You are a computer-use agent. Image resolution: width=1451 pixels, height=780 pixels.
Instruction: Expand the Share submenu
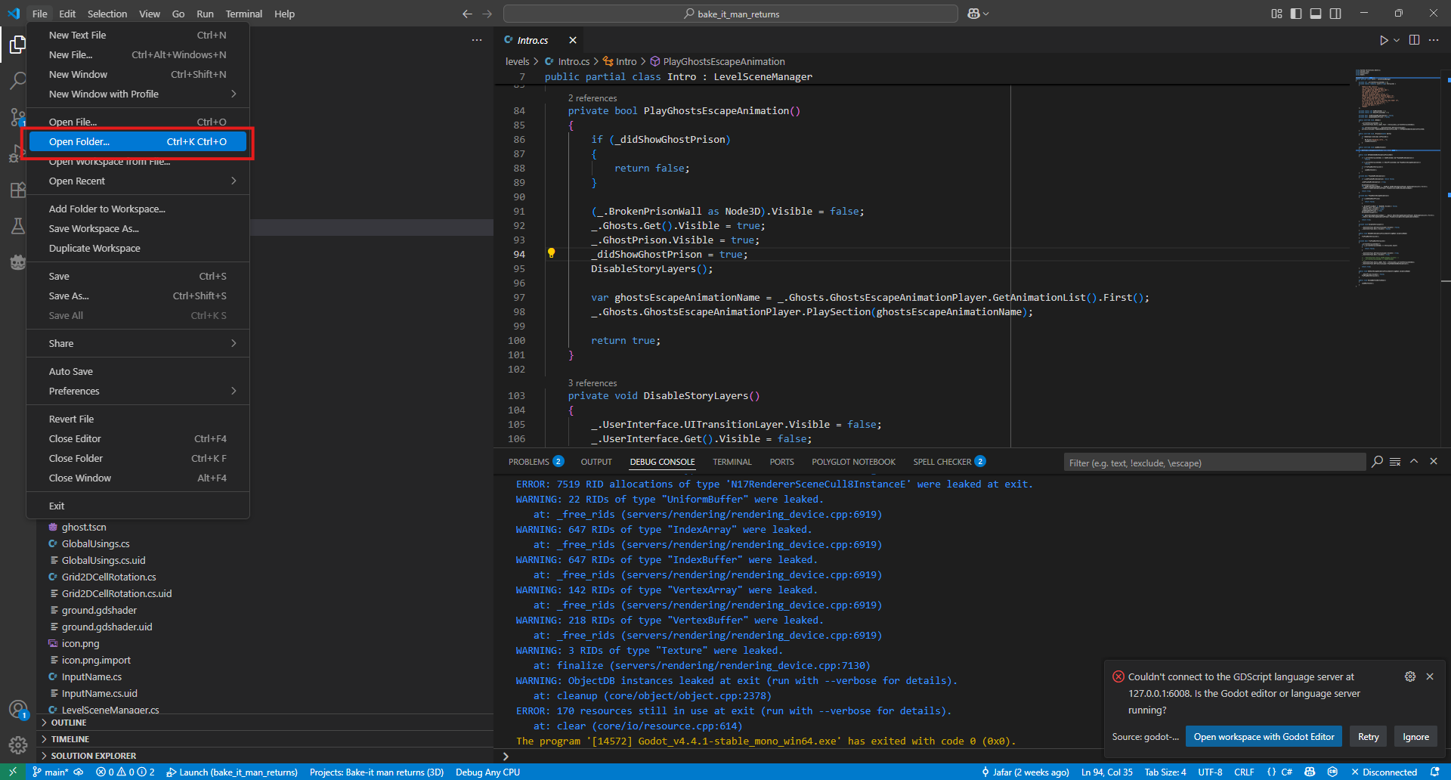click(x=138, y=343)
